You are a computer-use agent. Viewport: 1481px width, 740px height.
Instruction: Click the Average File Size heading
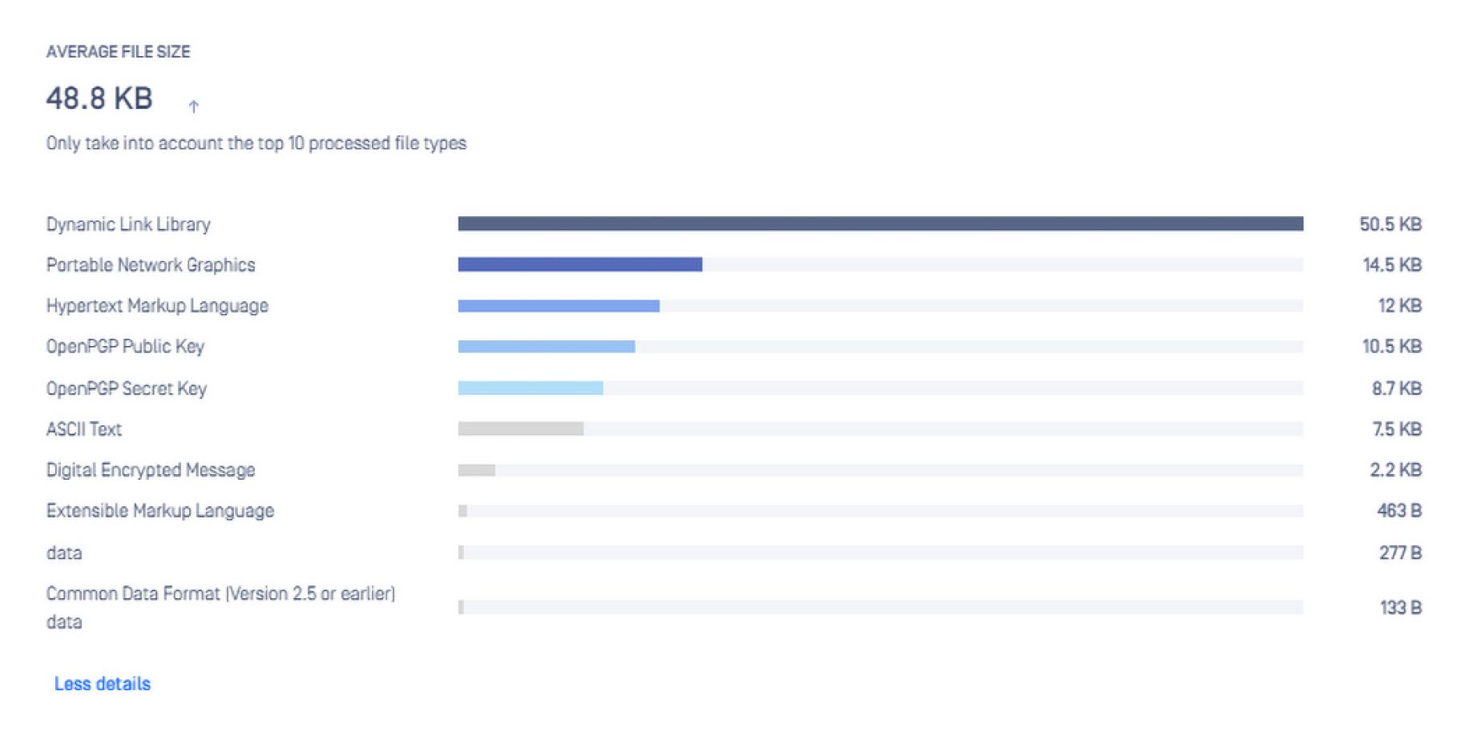(118, 52)
